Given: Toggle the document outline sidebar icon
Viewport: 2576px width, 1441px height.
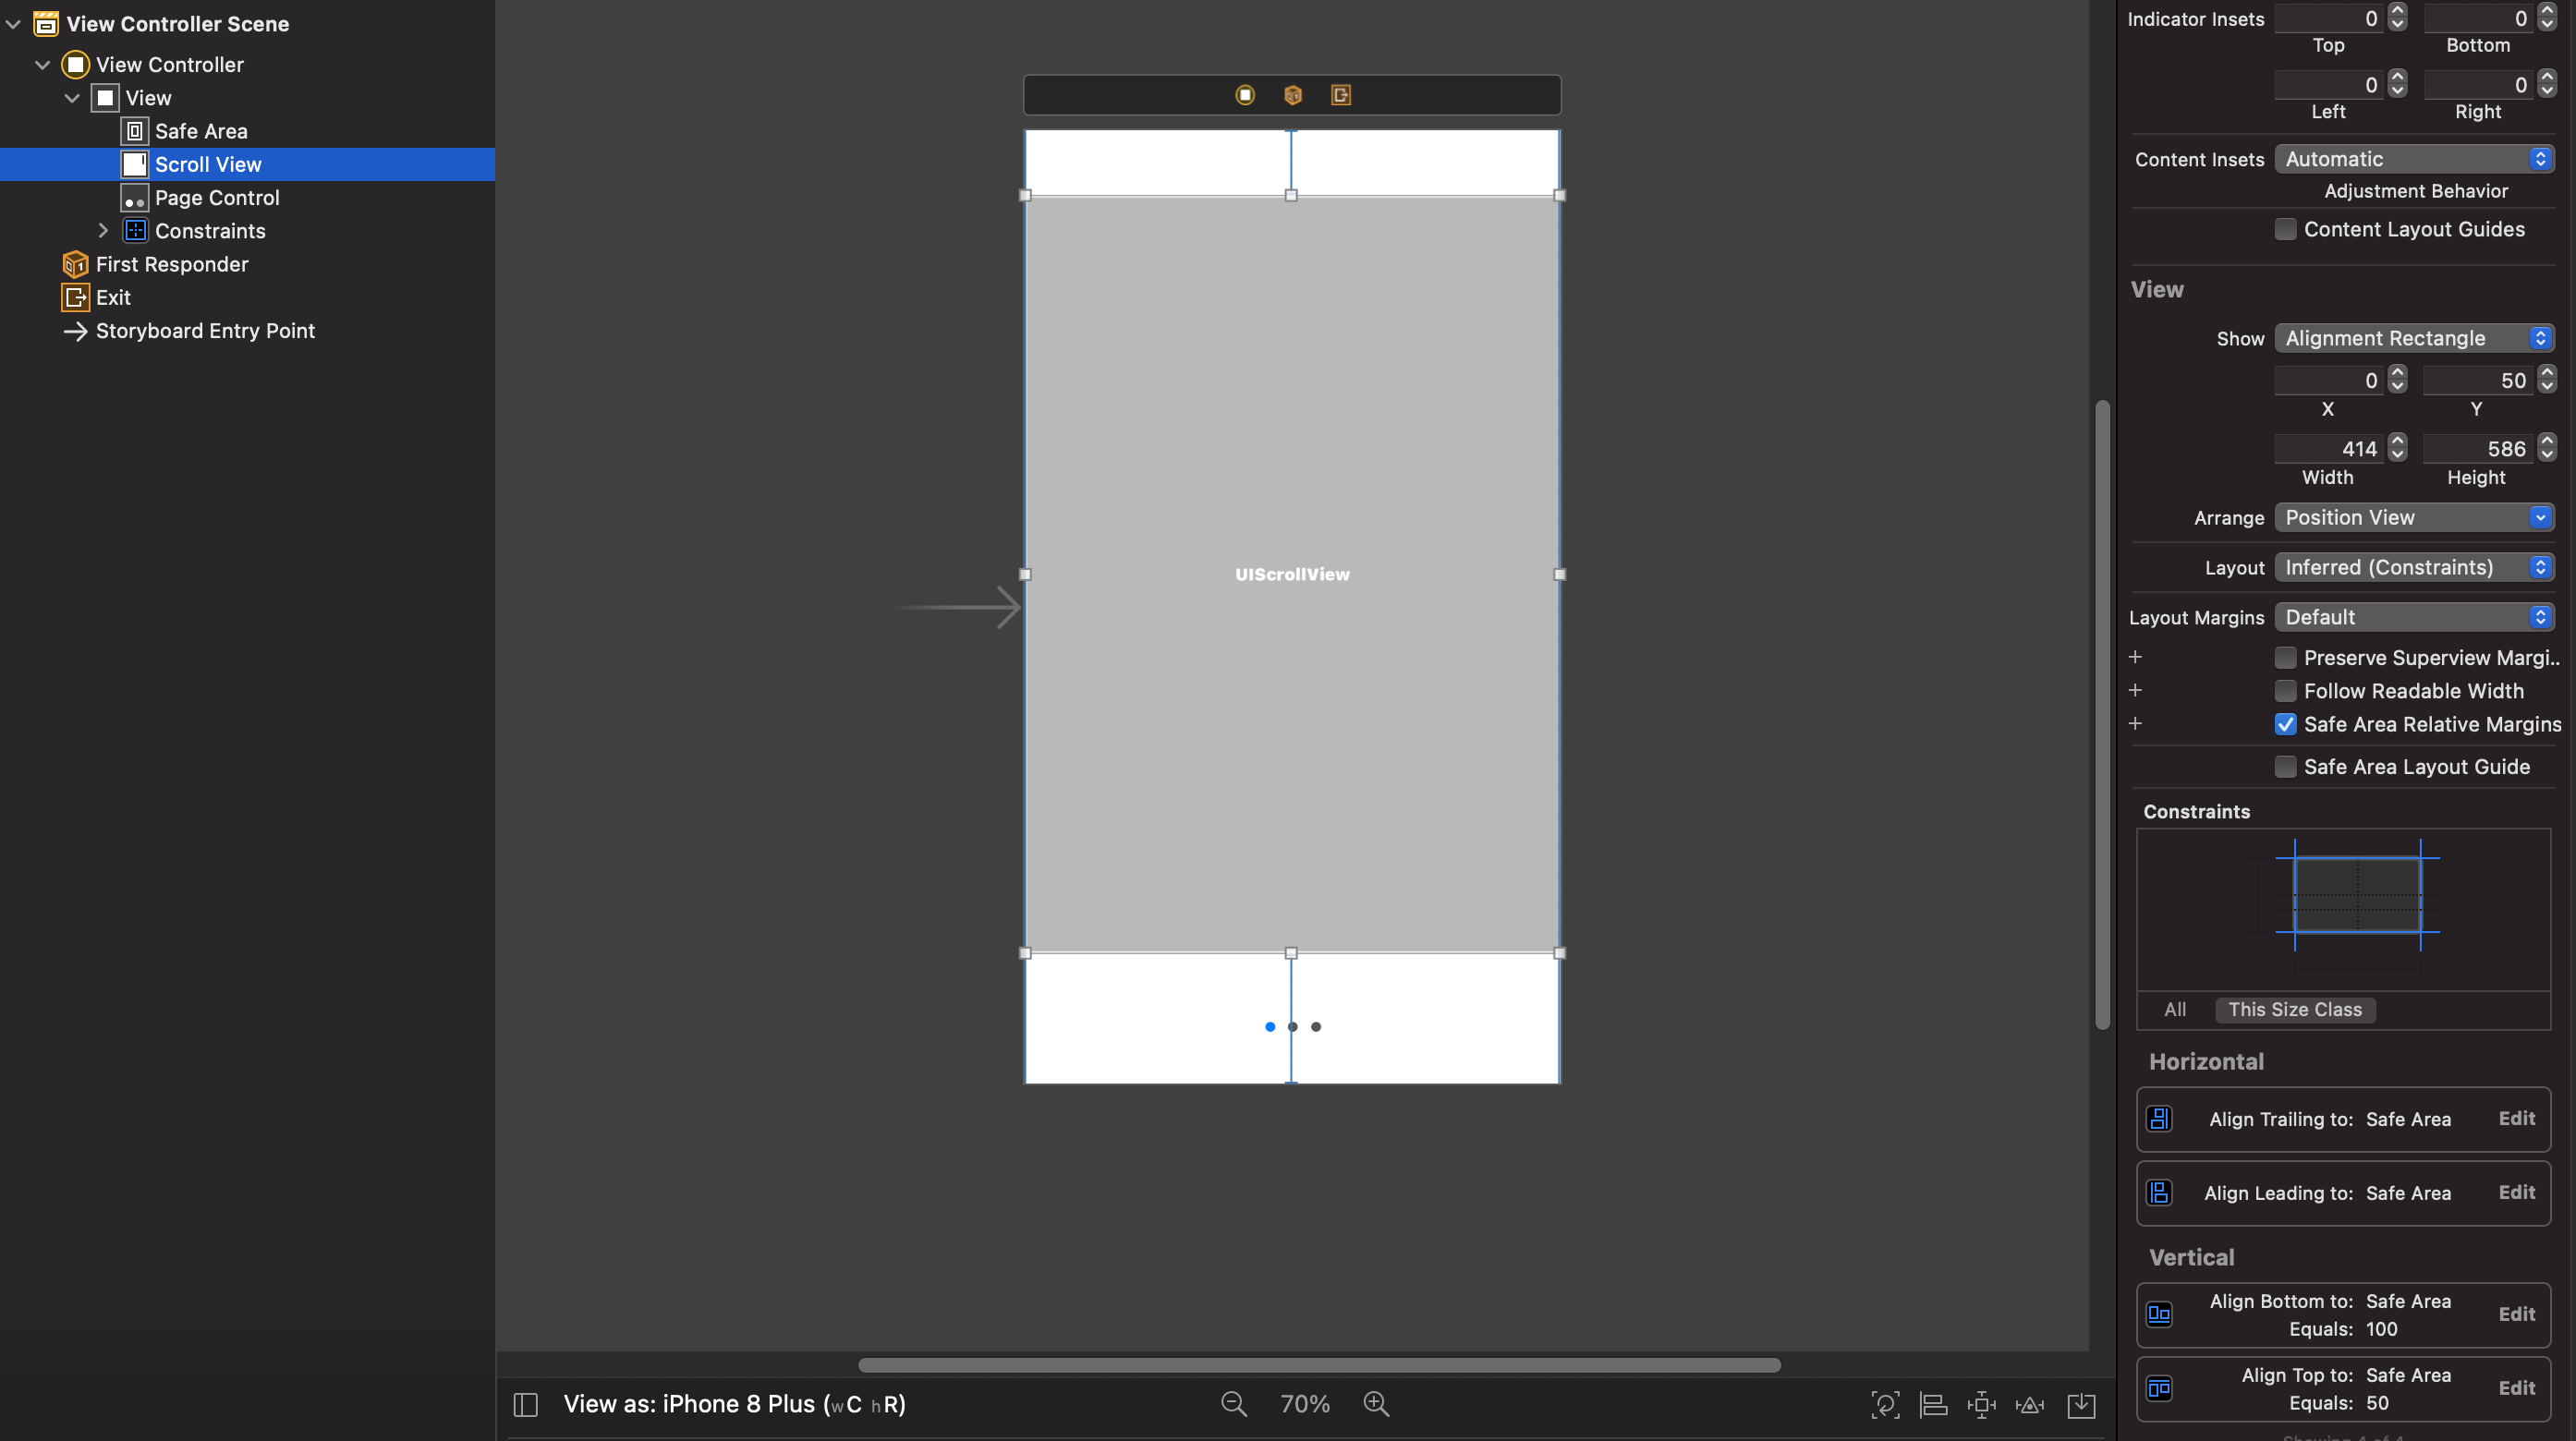Looking at the screenshot, I should click(x=526, y=1405).
